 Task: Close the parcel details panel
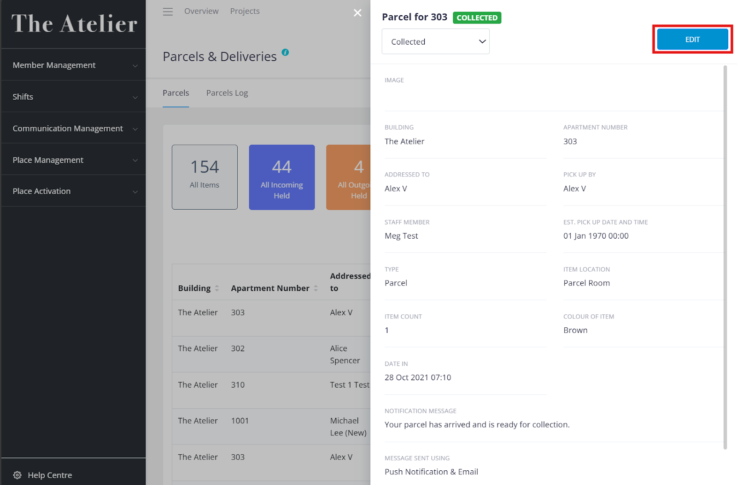(x=357, y=13)
